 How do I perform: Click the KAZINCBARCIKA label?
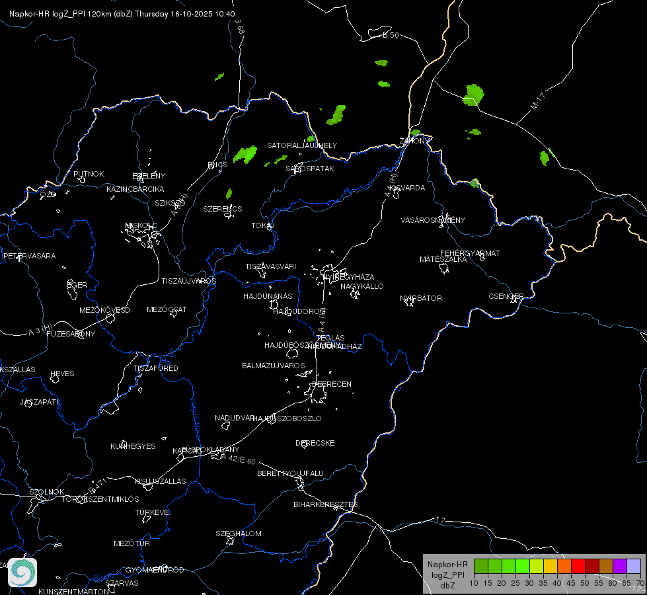(135, 189)
